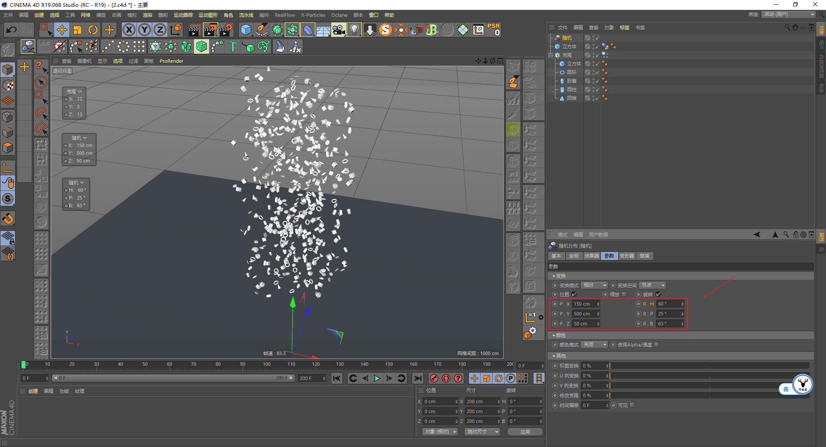Open the Octane menu

tap(339, 15)
